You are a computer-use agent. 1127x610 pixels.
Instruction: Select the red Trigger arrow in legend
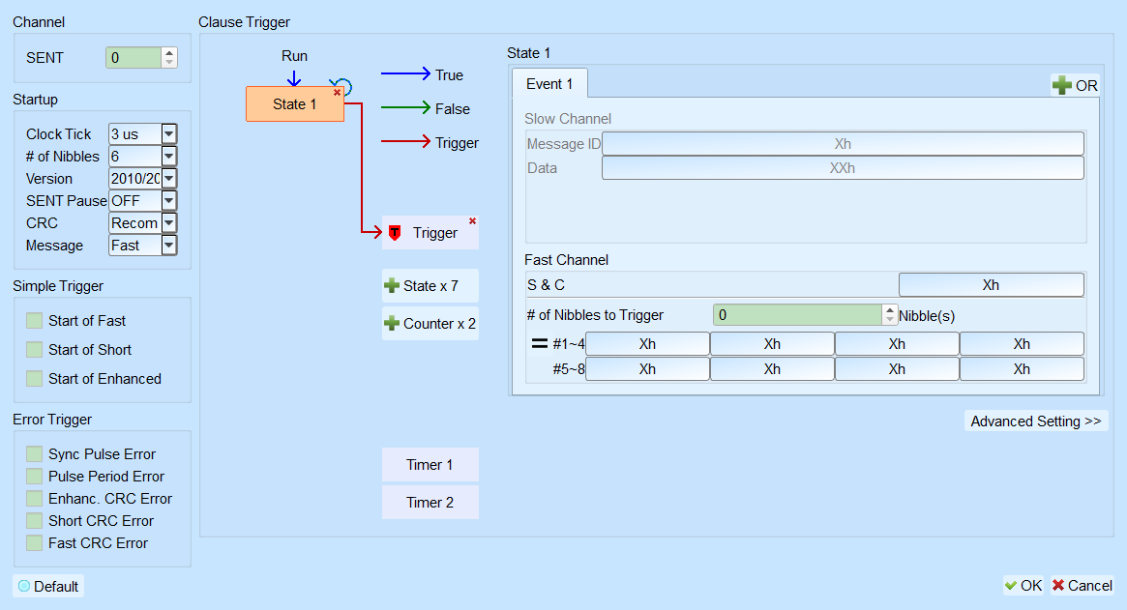point(406,141)
